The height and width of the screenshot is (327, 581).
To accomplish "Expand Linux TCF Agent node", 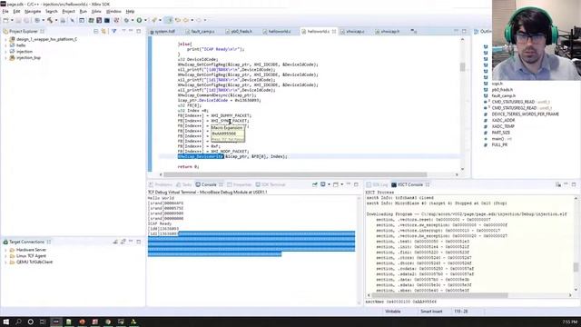I will point(5,256).
